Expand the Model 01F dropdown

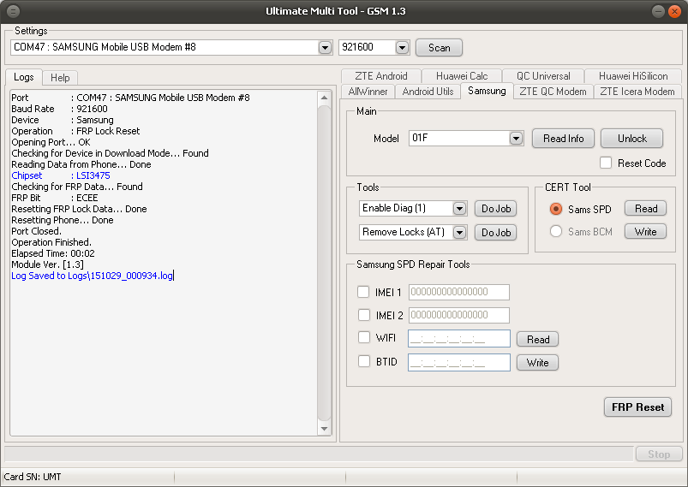[516, 139]
